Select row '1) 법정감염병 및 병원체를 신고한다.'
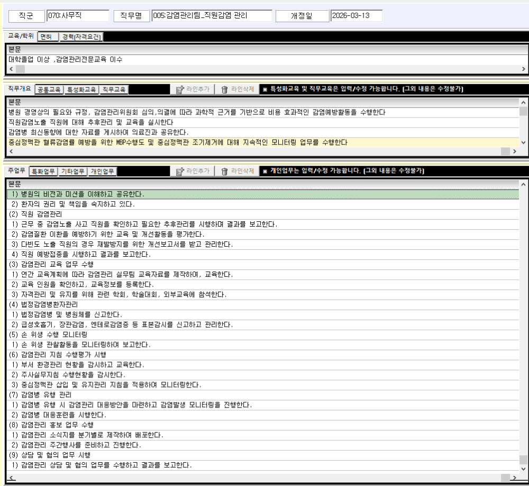The height and width of the screenshot is (486, 529). coord(263,315)
